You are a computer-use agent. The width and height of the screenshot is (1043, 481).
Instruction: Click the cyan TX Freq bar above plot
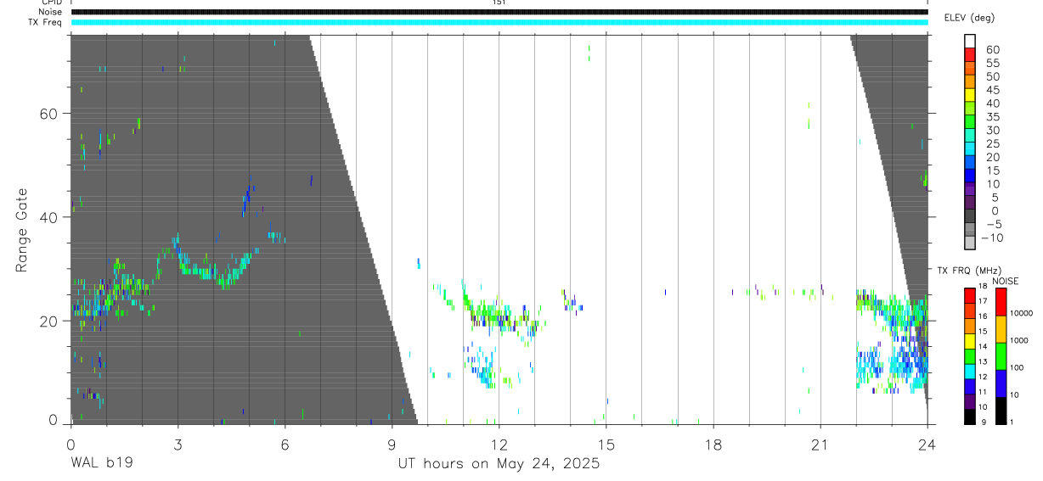[x=499, y=22]
